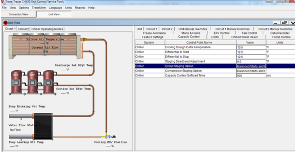Edit Staging Deadband Adjustment value
This screenshot has height=152, width=295.
pos(251,61)
